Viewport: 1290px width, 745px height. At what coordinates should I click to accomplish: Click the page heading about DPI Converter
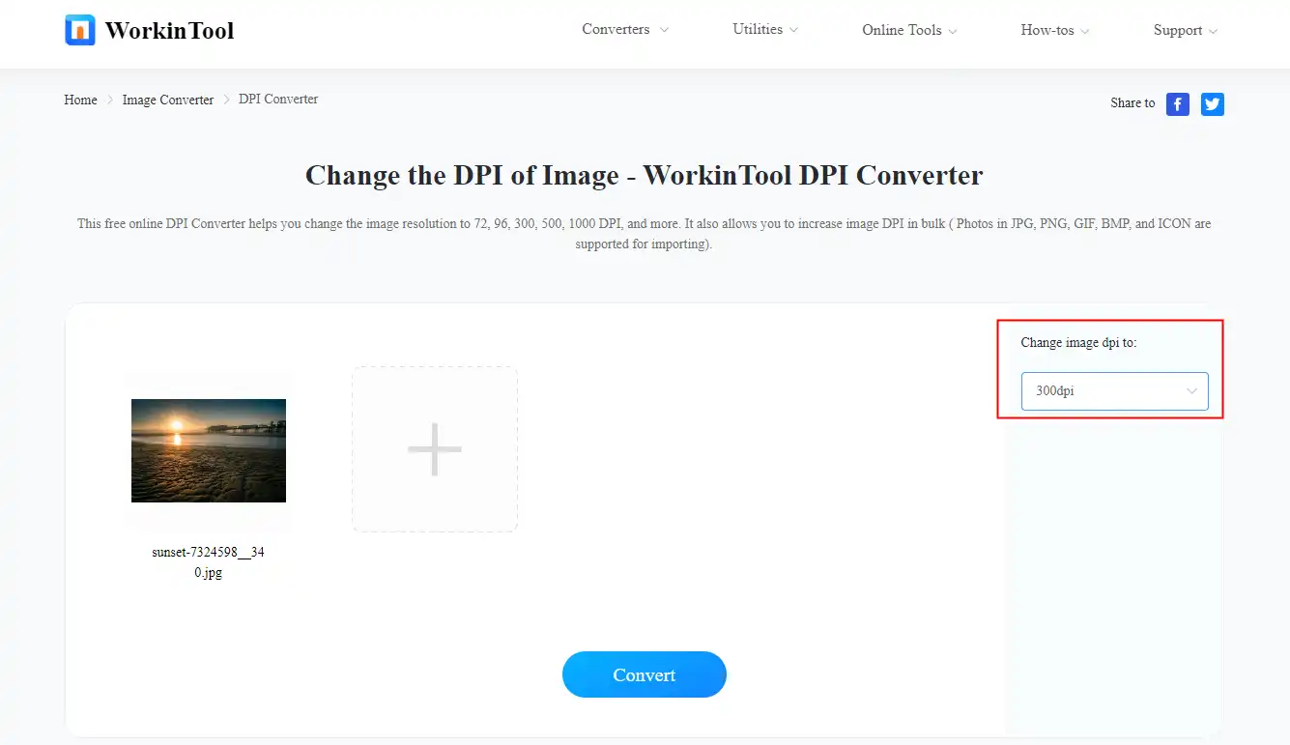tap(645, 176)
